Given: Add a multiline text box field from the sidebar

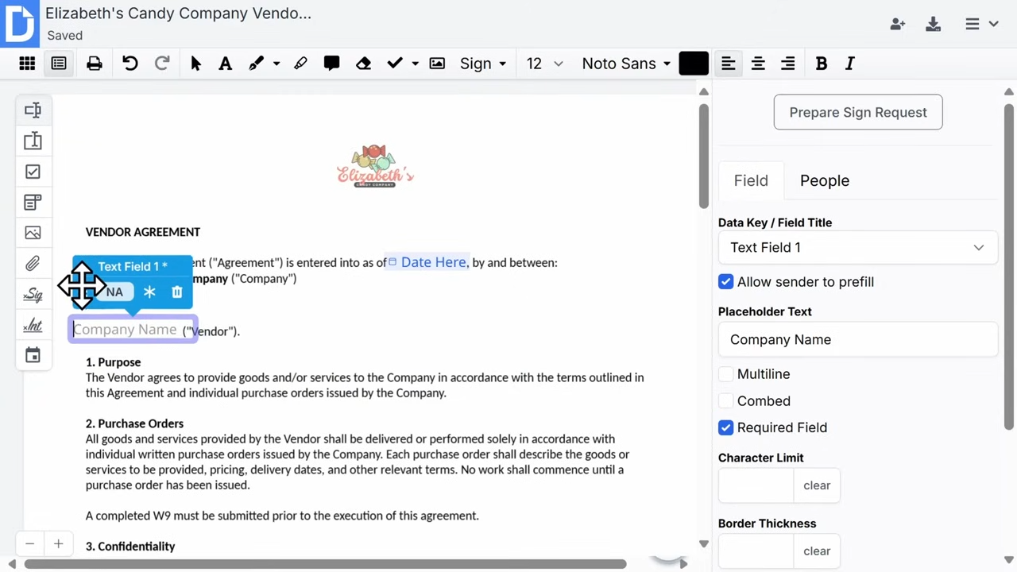Looking at the screenshot, I should (33, 141).
